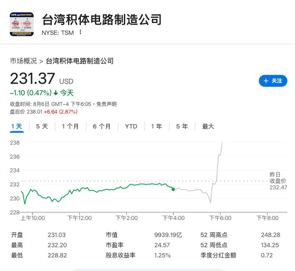The image size is (295, 271).
Task: Select the 6 个月 range tab
Action: click(x=102, y=126)
